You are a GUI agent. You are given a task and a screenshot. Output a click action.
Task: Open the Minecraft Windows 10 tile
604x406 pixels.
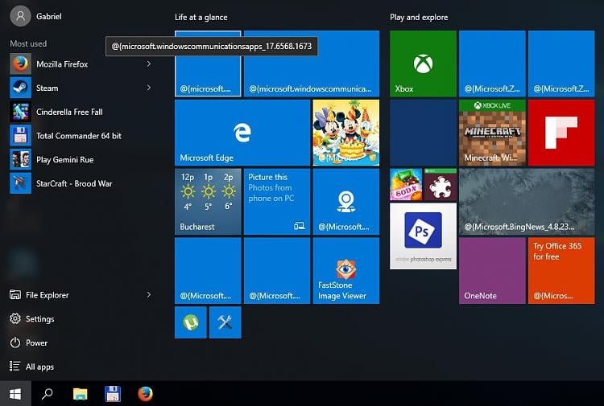492,133
